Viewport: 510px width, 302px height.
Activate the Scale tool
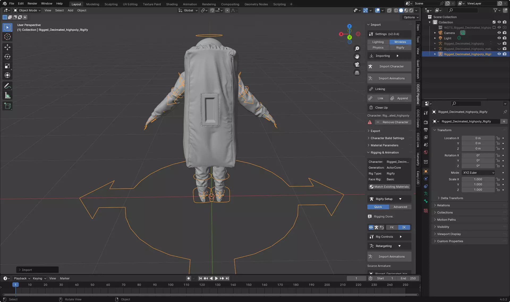(x=7, y=66)
